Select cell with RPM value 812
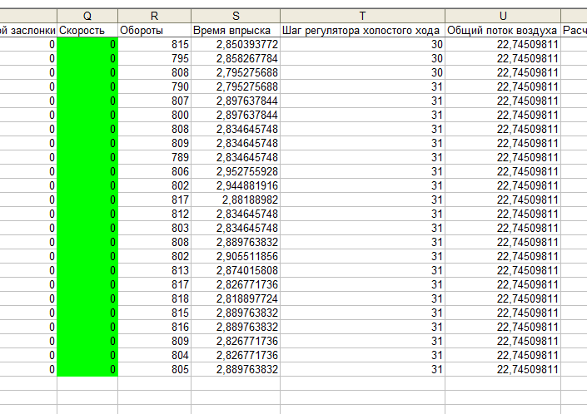The image size is (587, 414). point(154,214)
